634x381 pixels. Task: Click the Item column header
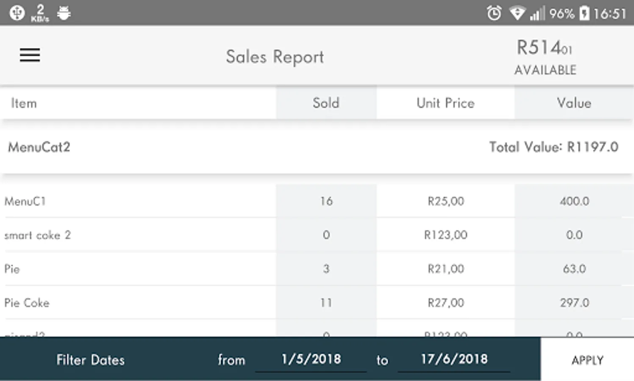tap(24, 103)
